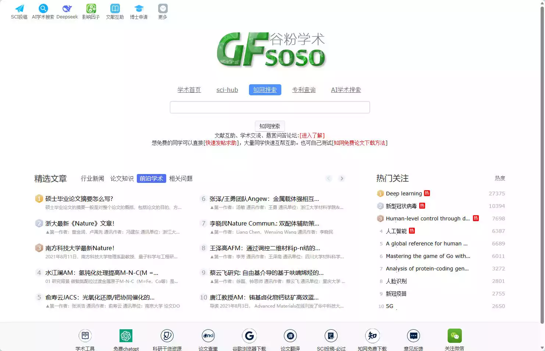
Task: Click hot topic A global reference for human
Action: (427, 244)
